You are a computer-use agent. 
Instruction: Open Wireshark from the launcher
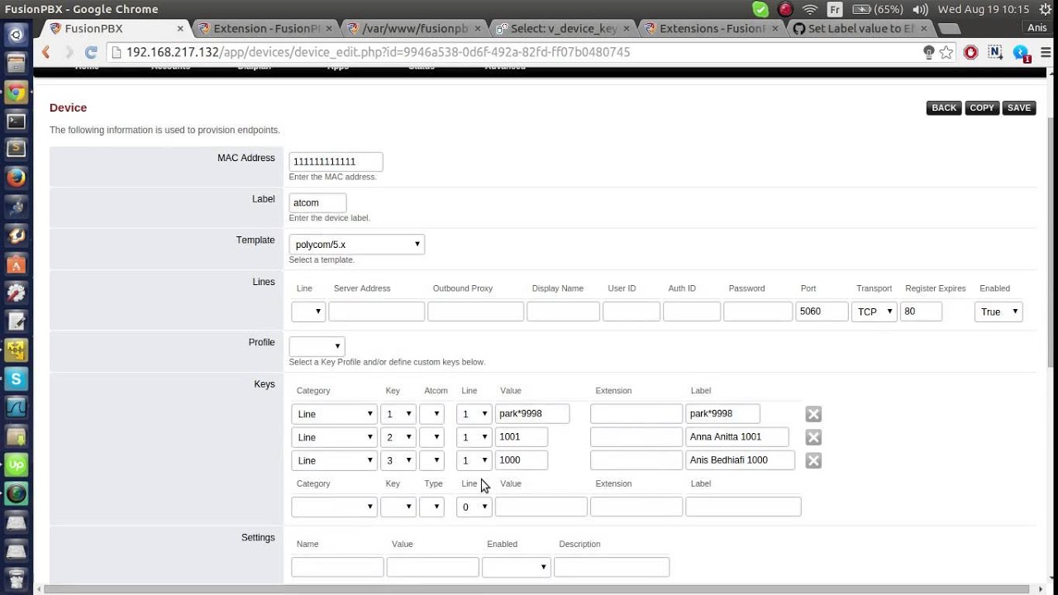click(x=16, y=407)
